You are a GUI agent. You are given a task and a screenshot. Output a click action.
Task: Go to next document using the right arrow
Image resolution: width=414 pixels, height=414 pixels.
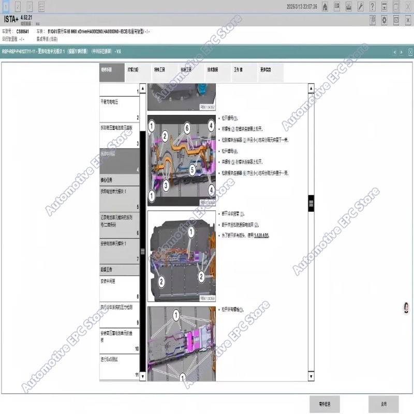[402, 52]
